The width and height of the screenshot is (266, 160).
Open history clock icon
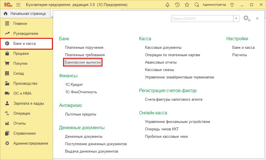[x=177, y=5]
